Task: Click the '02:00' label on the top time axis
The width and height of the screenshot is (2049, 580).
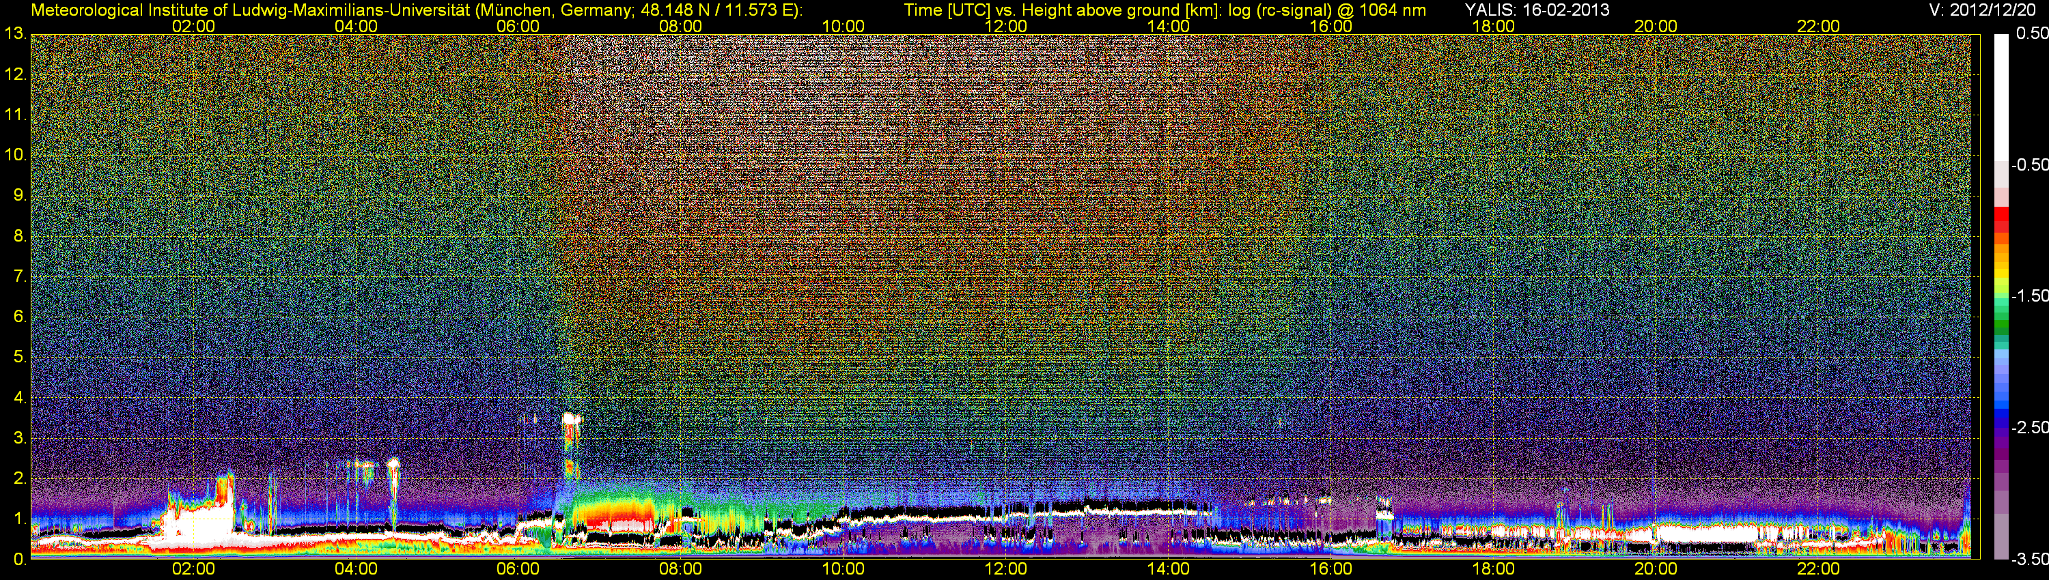Action: click(x=193, y=26)
